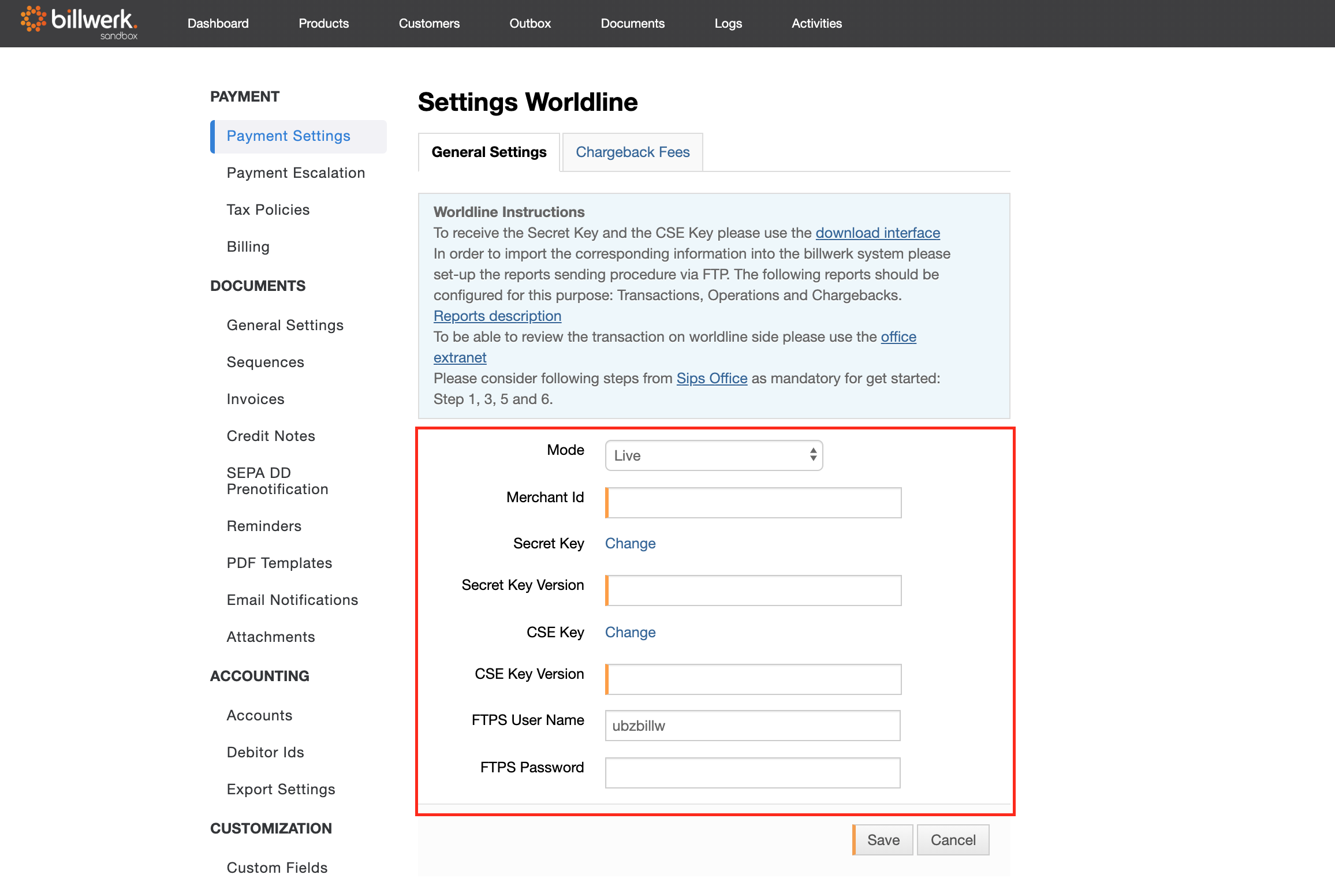Image resolution: width=1335 pixels, height=882 pixels.
Task: Open Attachments settings
Action: pyautogui.click(x=270, y=637)
